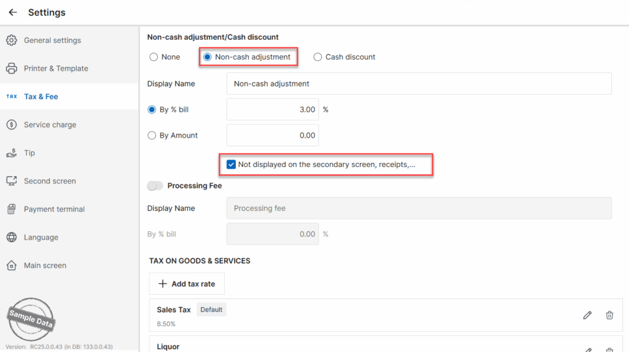Viewport: 629px width, 352px height.
Task: Click the Printer & Template printer icon
Action: pos(11,69)
